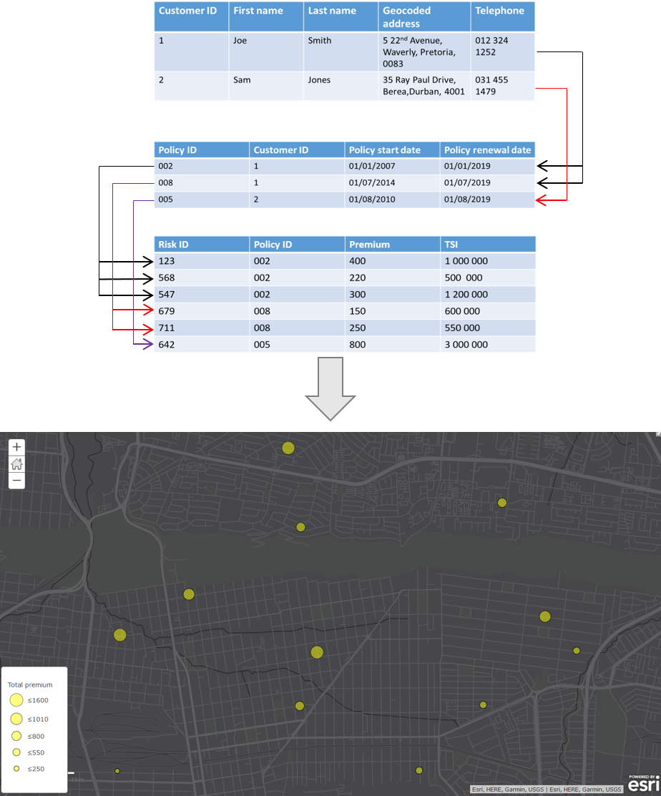Click red arrowhead pointing to Risk ID 679
Viewport: 661px width, 796px height.
click(149, 310)
